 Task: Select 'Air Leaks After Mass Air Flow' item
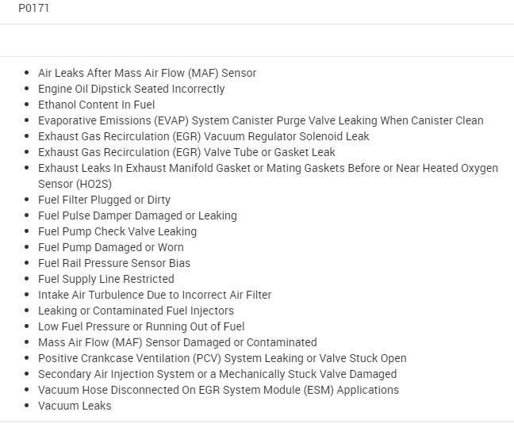coord(147,73)
